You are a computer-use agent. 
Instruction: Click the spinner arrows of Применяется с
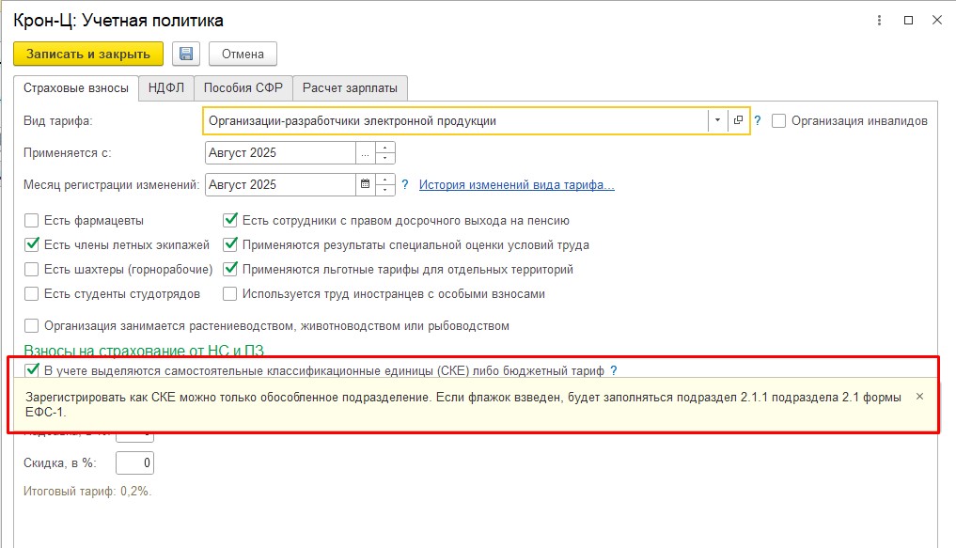[x=386, y=152]
